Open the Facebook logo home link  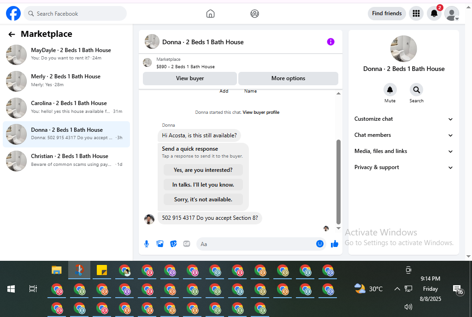[13, 13]
